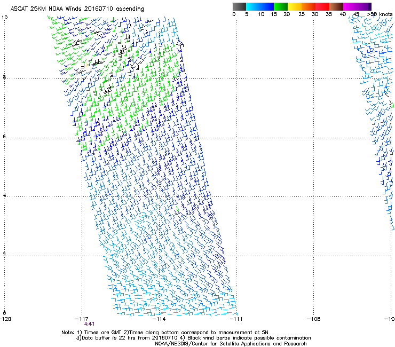Click the latitude axis label "4"

coord(4,195)
